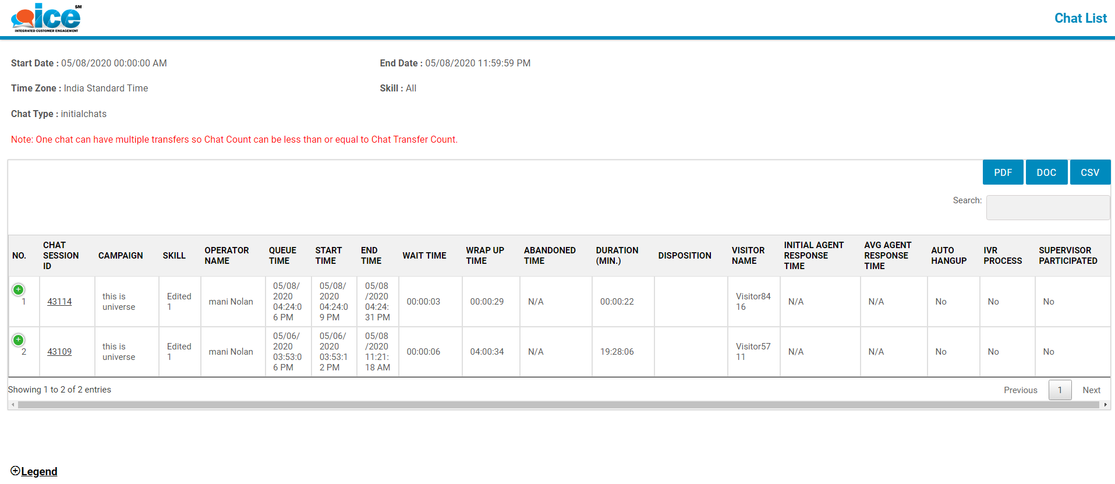Image resolution: width=1115 pixels, height=484 pixels.
Task: Select page 1 in pagination
Action: coord(1060,390)
